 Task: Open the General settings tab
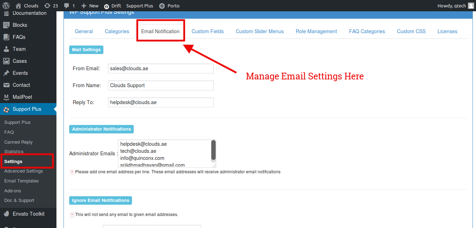(x=84, y=31)
